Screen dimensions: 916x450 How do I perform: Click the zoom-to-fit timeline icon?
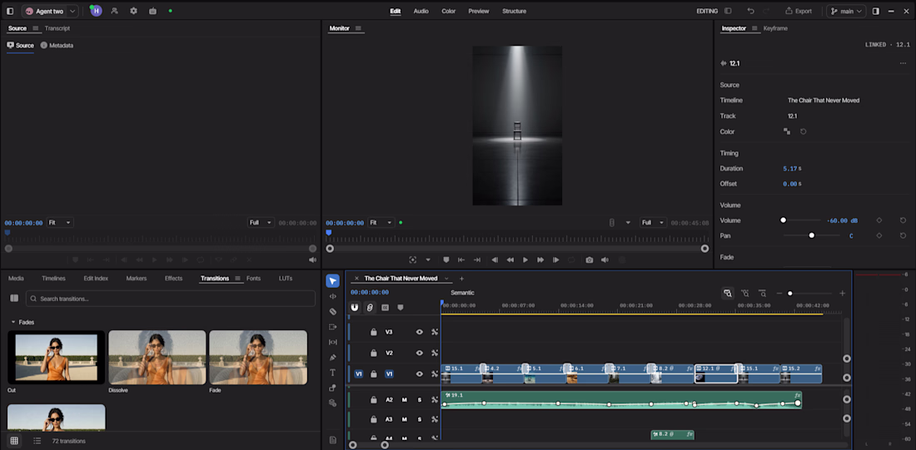[x=727, y=294]
